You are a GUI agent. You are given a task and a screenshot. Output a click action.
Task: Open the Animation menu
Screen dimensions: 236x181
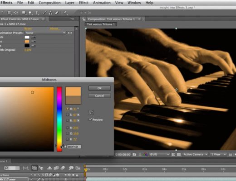pyautogui.click(x=102, y=3)
